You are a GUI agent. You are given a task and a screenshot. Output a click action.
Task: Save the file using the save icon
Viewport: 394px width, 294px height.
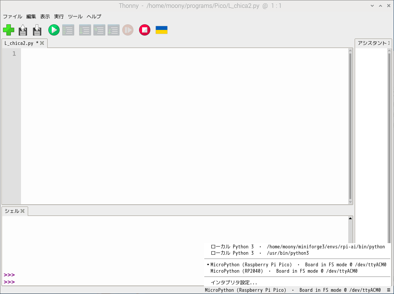tap(37, 30)
